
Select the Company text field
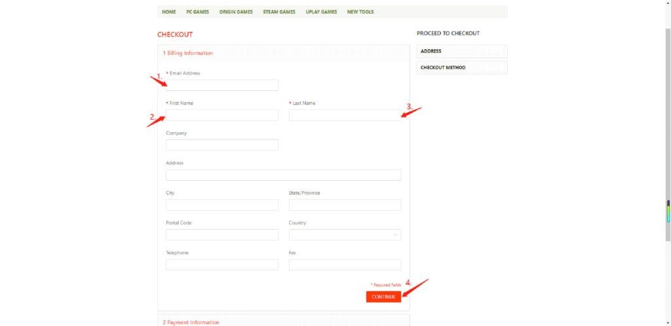222,145
